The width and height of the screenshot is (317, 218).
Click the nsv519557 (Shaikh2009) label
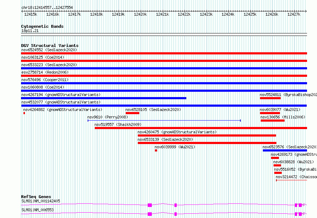[118, 124]
